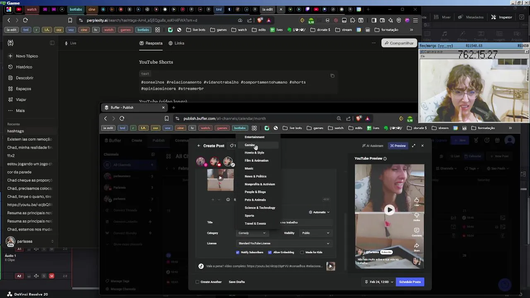This screenshot has height=298, width=530.
Task: Select News & Politics category
Action: click(255, 176)
